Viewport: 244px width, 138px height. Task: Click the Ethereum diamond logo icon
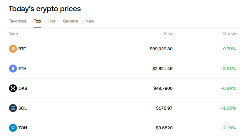(x=13, y=69)
